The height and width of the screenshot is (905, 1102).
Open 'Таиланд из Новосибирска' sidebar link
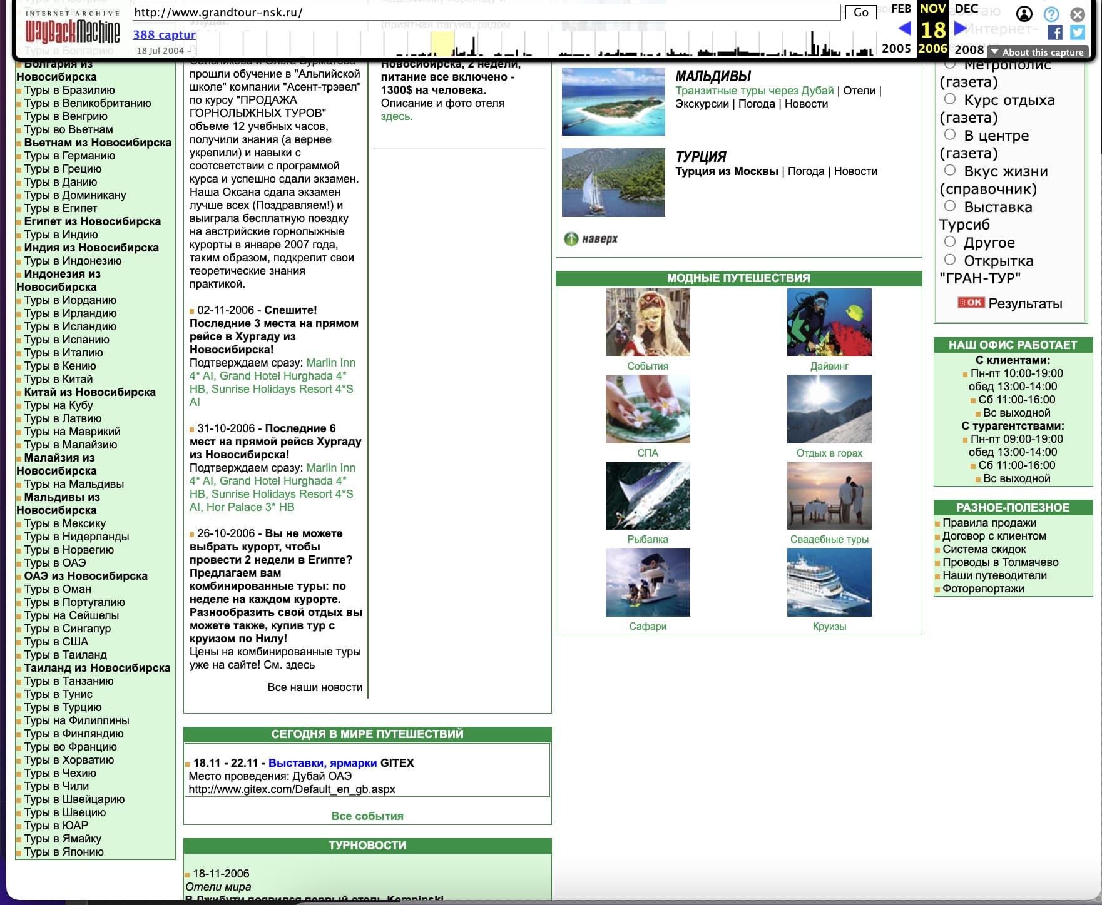97,668
